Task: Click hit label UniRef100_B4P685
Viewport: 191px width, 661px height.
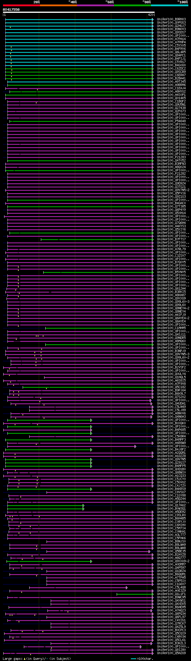Action: pos(171,430)
